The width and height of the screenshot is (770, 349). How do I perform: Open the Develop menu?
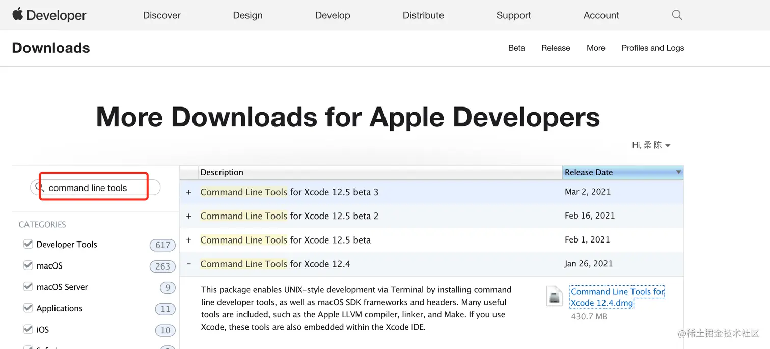click(x=333, y=15)
